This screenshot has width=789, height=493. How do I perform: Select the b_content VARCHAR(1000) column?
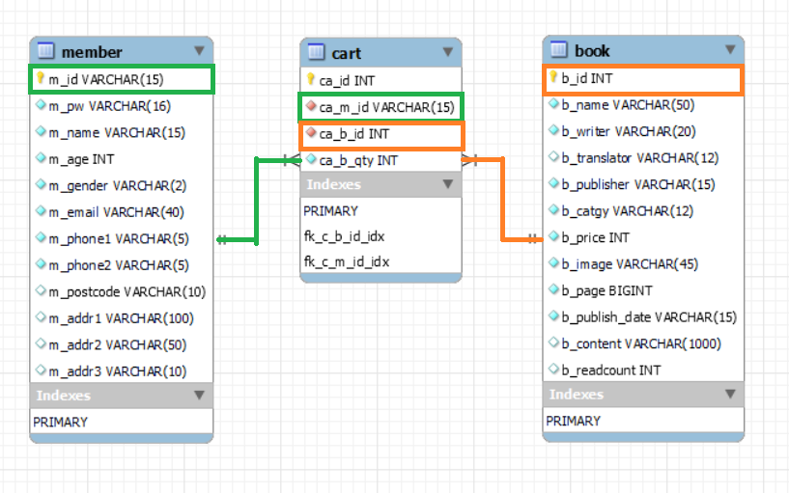[x=643, y=343]
